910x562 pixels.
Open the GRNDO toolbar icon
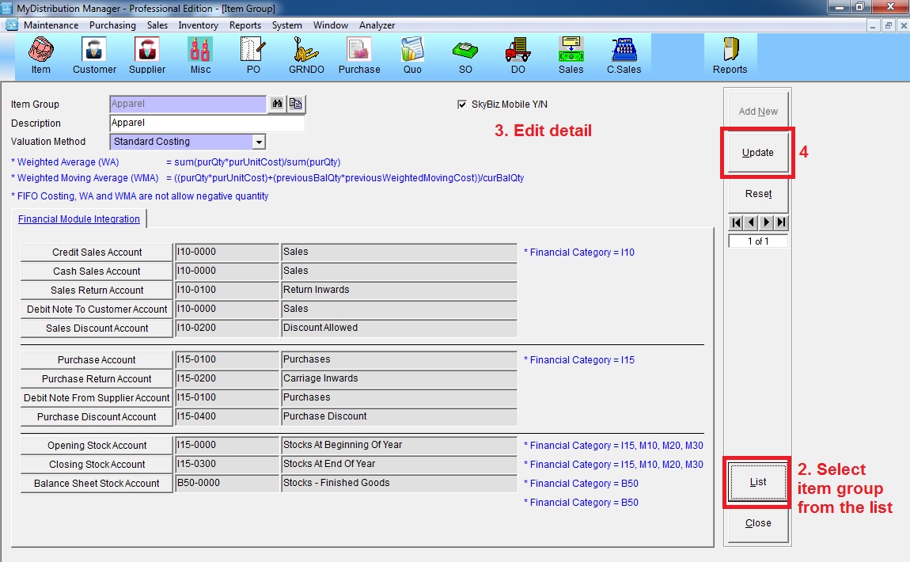click(305, 55)
